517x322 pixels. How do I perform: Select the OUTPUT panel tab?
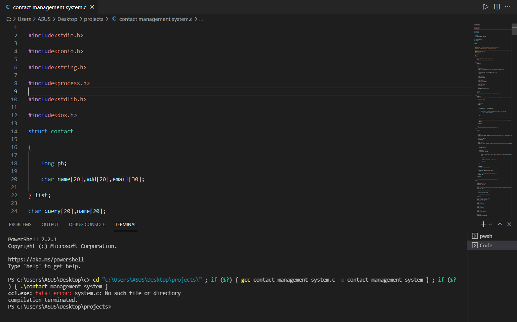[x=50, y=224]
